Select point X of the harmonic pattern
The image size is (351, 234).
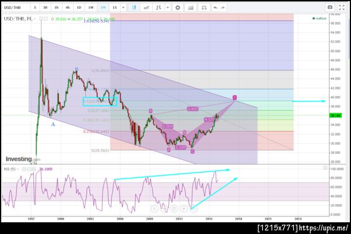[x=151, y=111]
